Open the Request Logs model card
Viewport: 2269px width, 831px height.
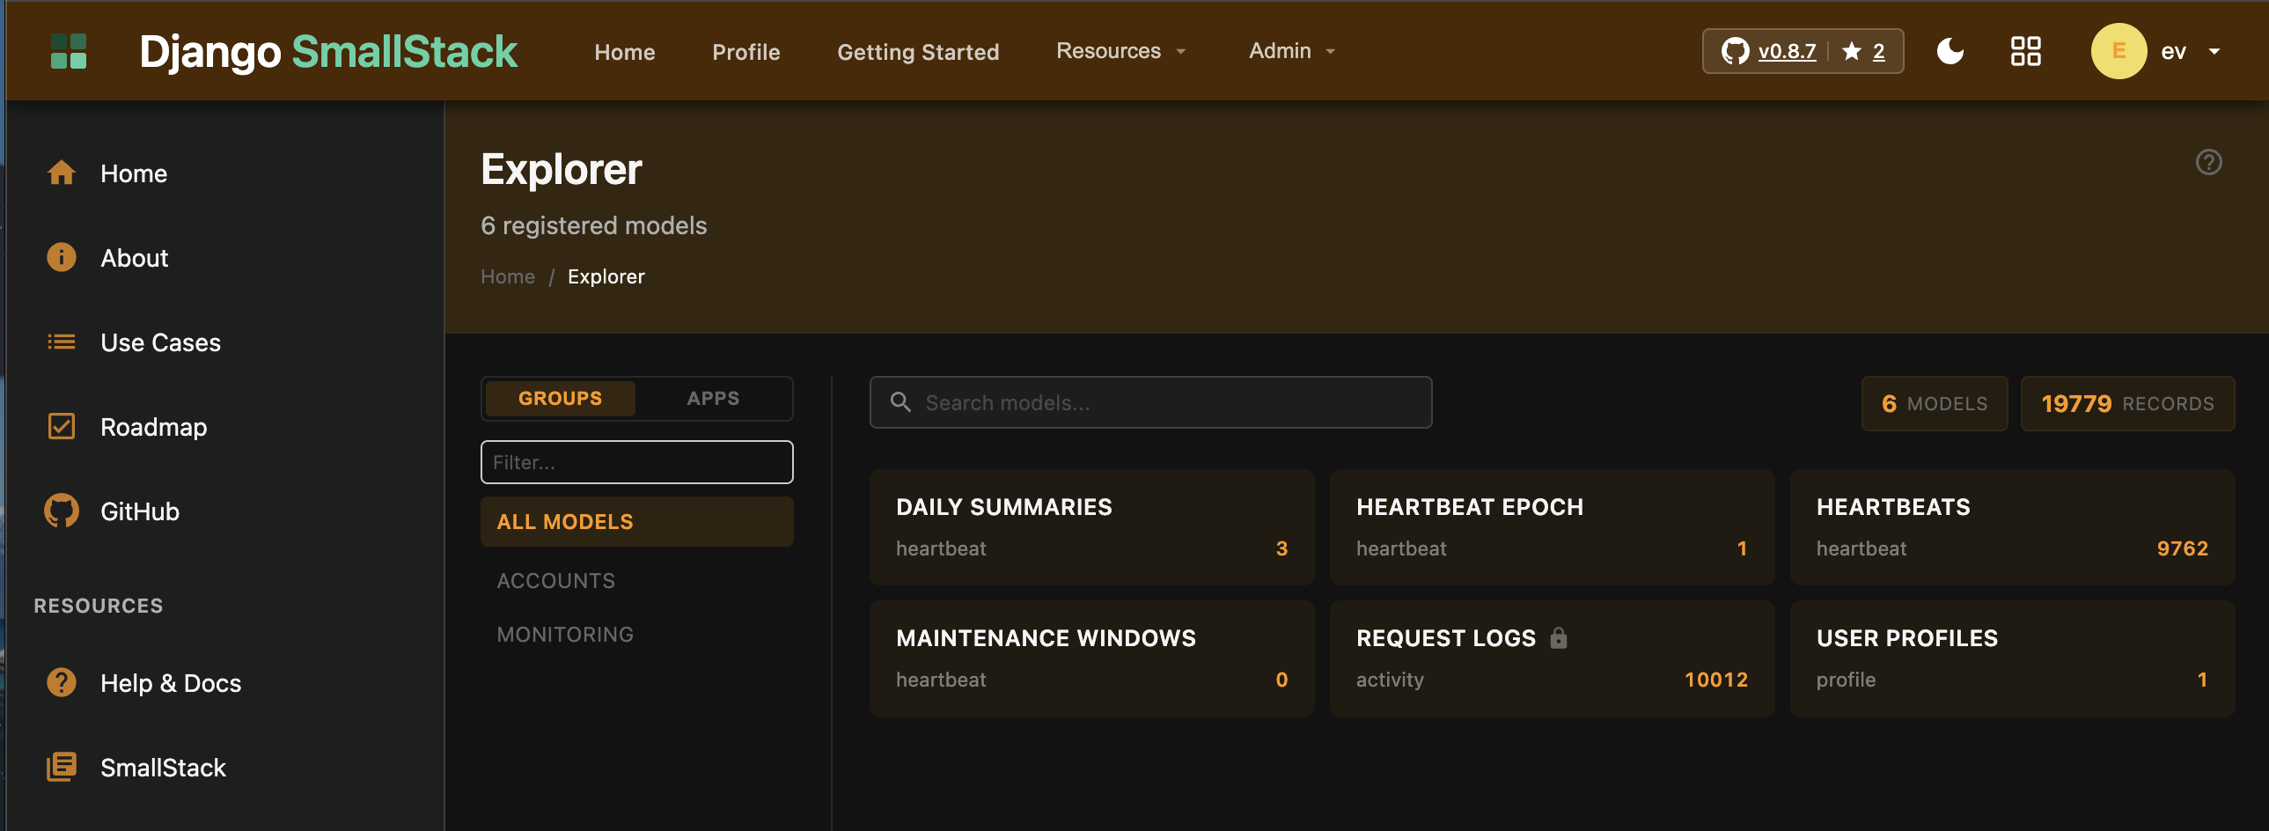(x=1550, y=658)
